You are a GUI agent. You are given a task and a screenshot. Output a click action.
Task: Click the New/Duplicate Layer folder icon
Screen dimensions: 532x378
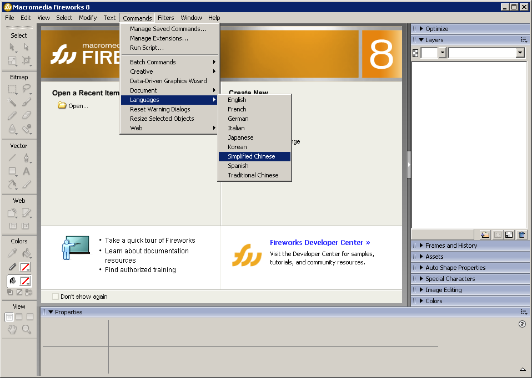[x=485, y=234]
